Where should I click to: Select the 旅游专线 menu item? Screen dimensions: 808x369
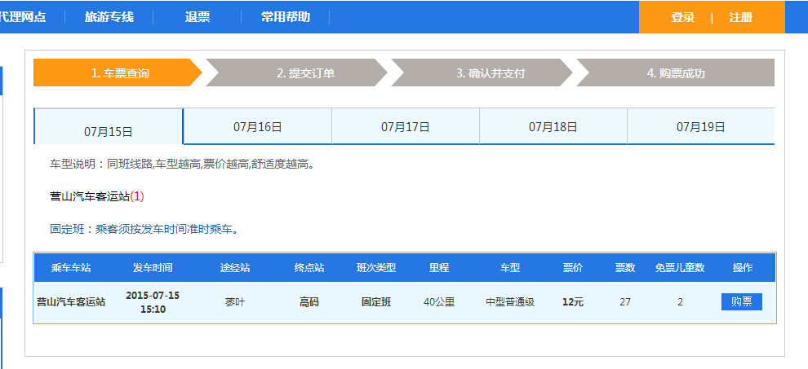[x=109, y=17]
